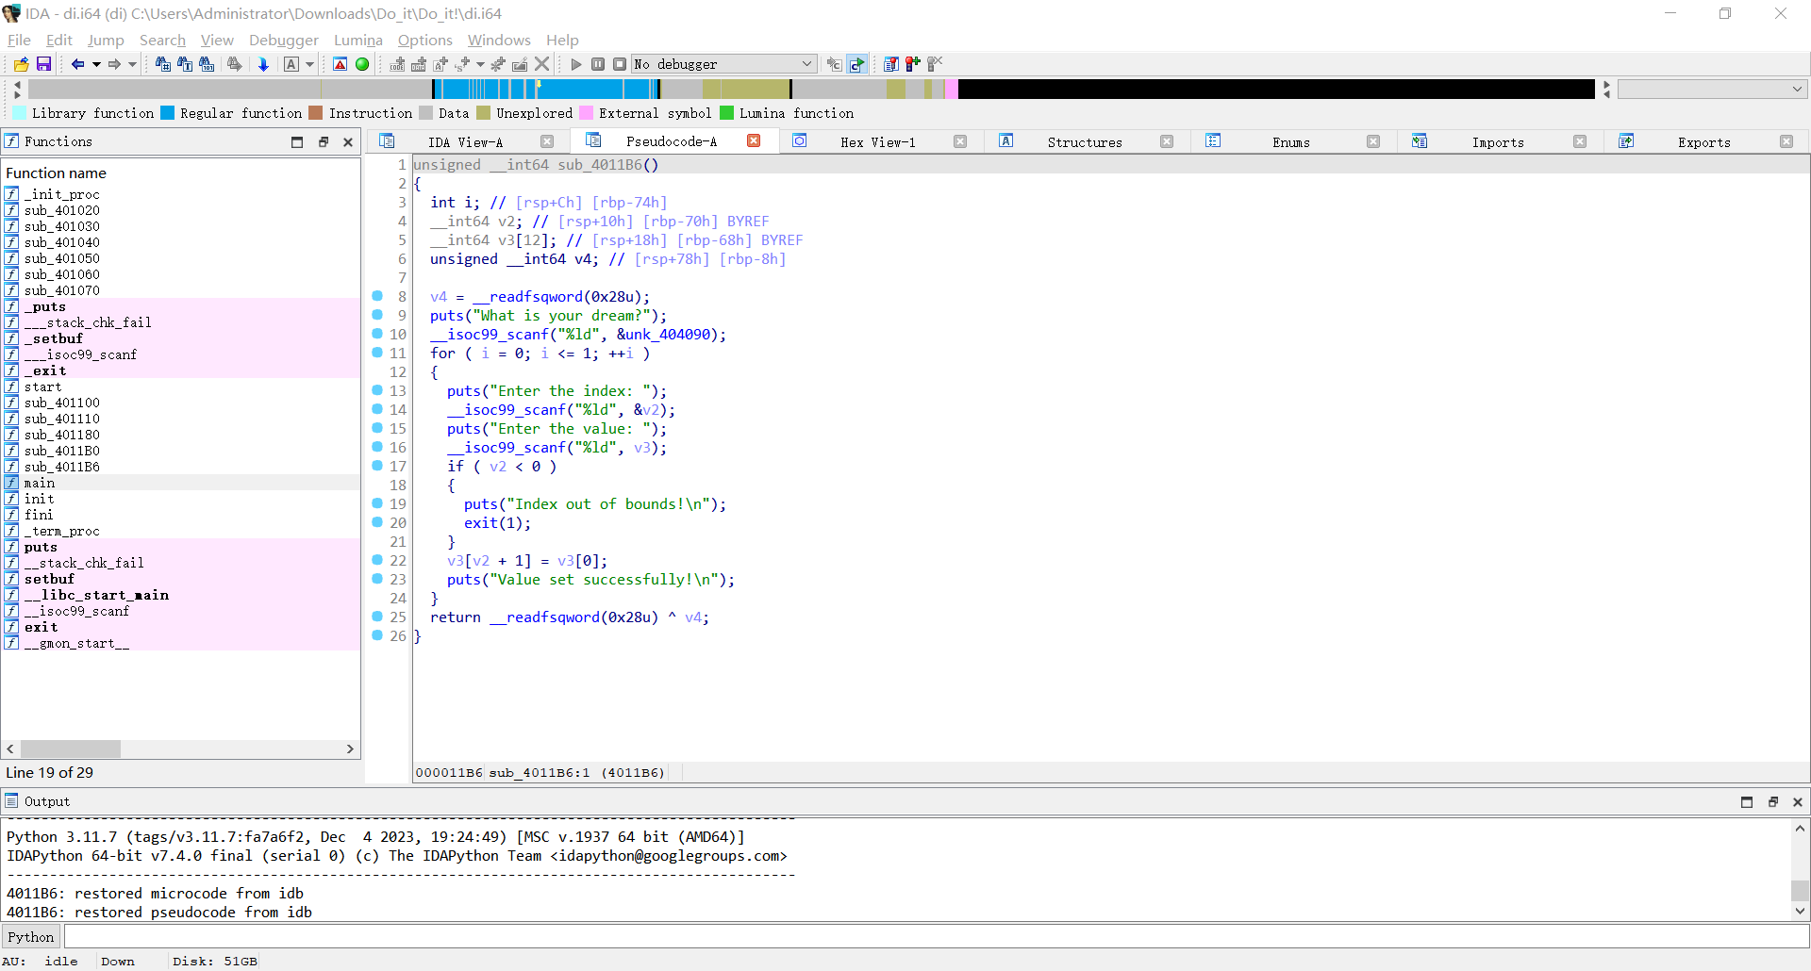Image resolution: width=1811 pixels, height=971 pixels.
Task: Toggle the breakpoint dot on line 25
Action: (377, 617)
